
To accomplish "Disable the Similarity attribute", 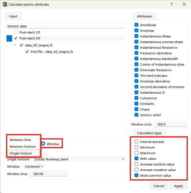I will pos(136,104).
